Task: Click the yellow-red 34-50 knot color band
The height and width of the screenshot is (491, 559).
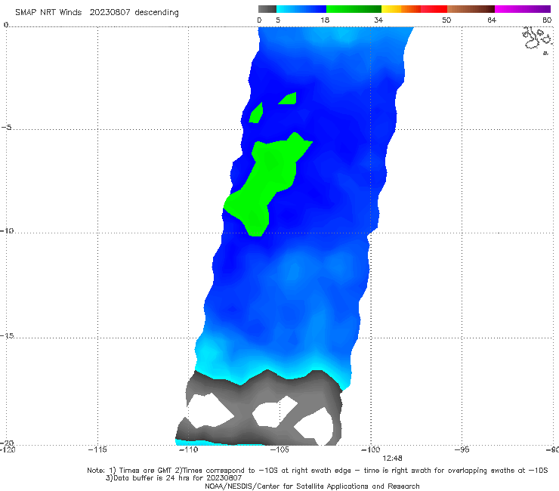Action: 414,9
